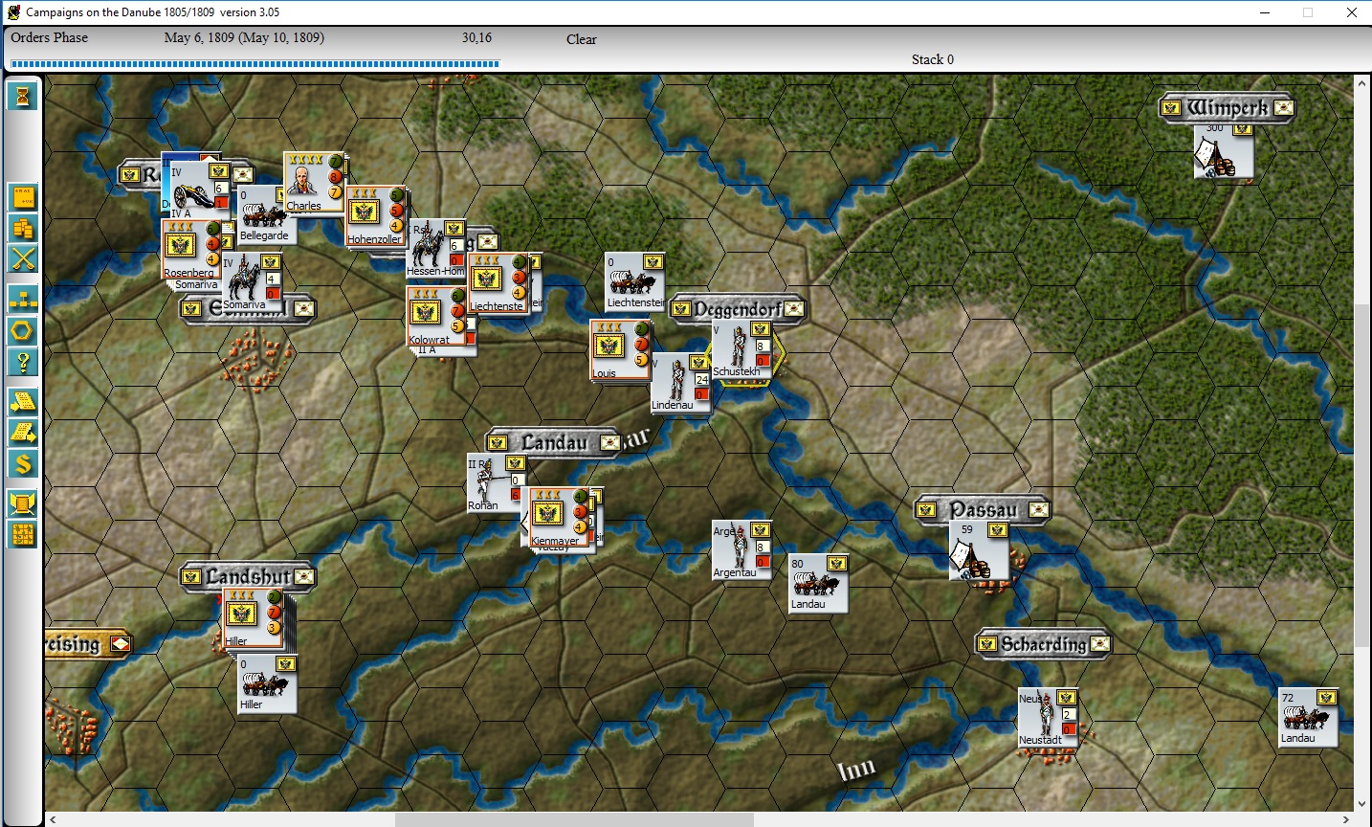Screen dimensions: 1372x827
Task: Click the golden S supply icon
Action: tap(23, 464)
